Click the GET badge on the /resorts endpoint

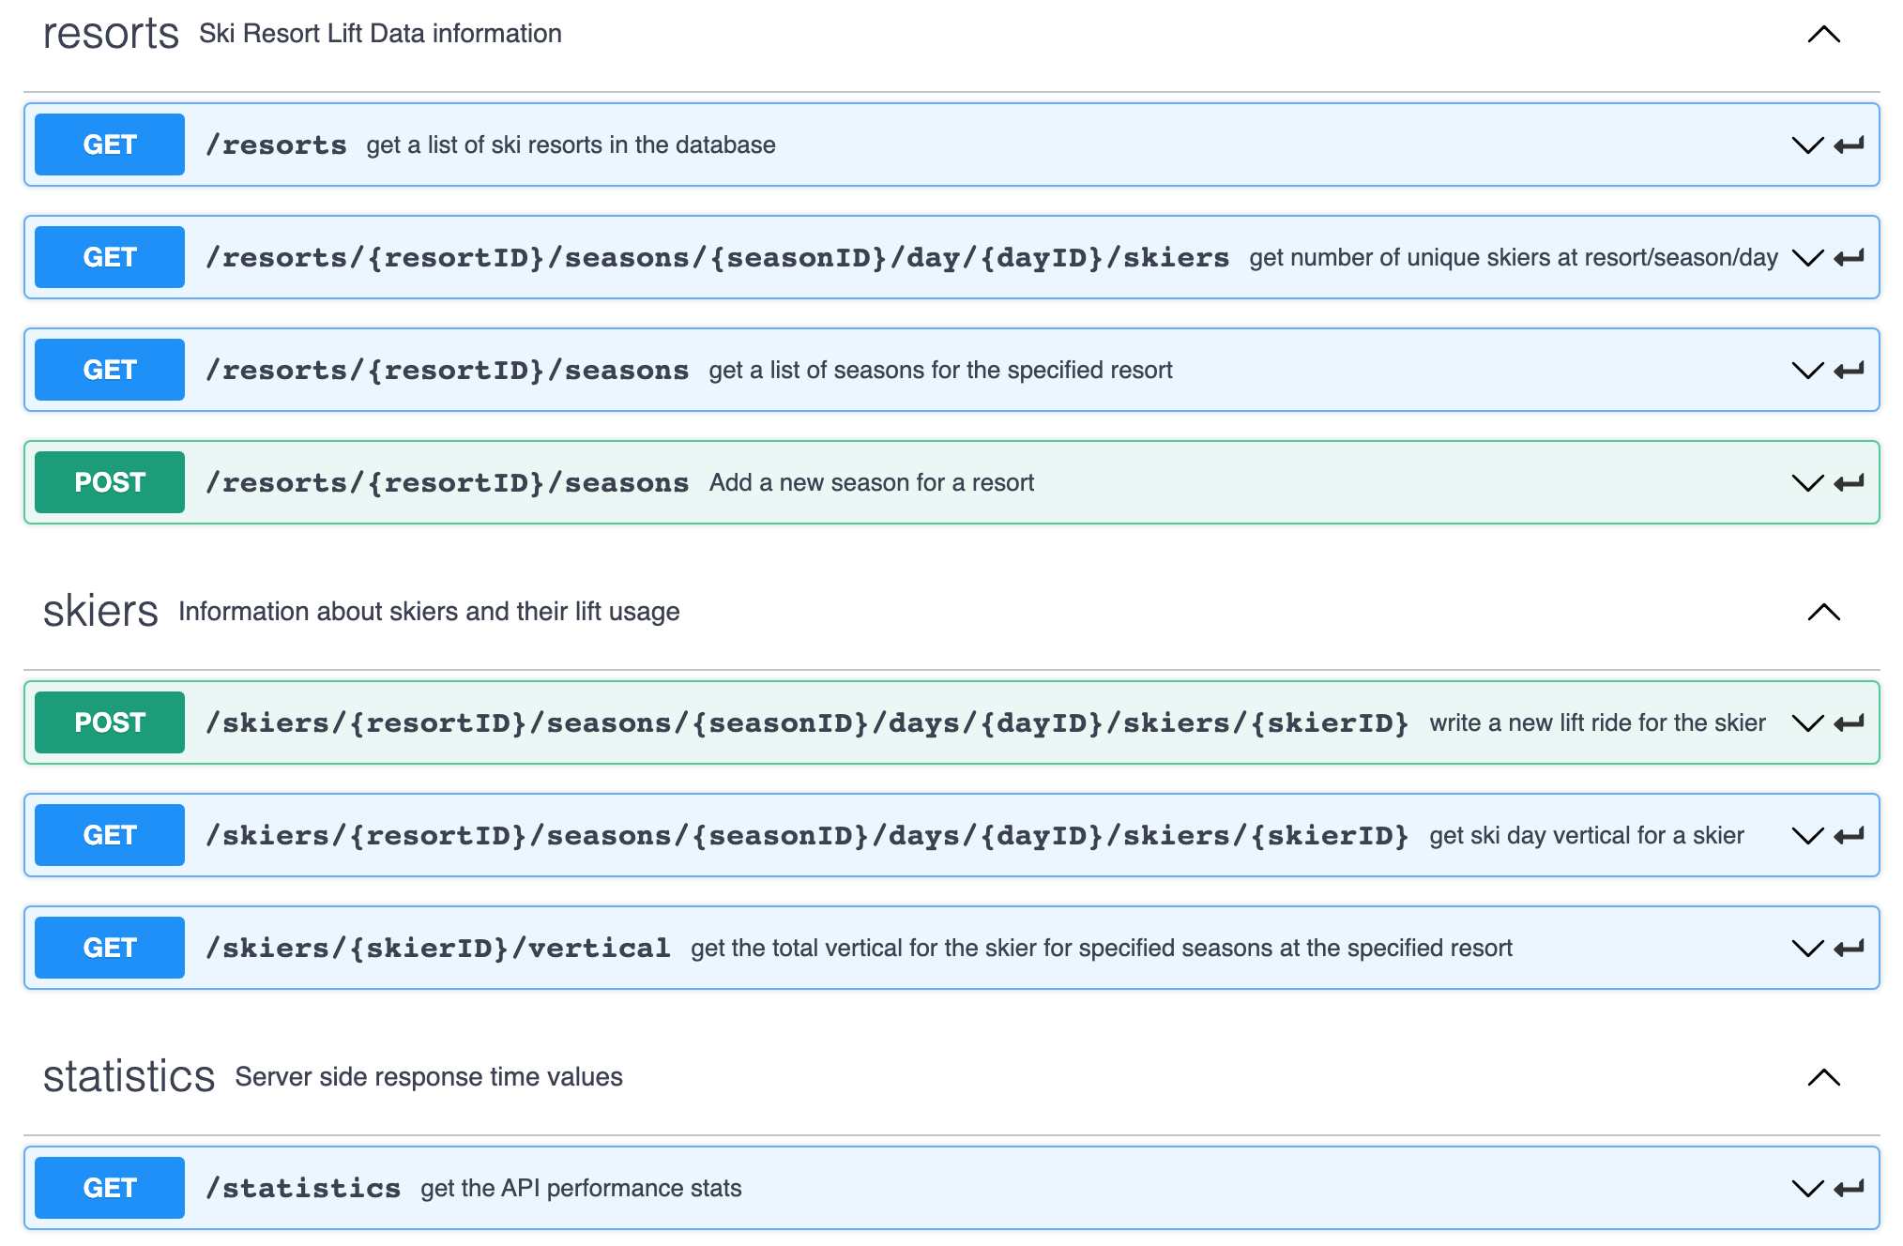pos(108,144)
